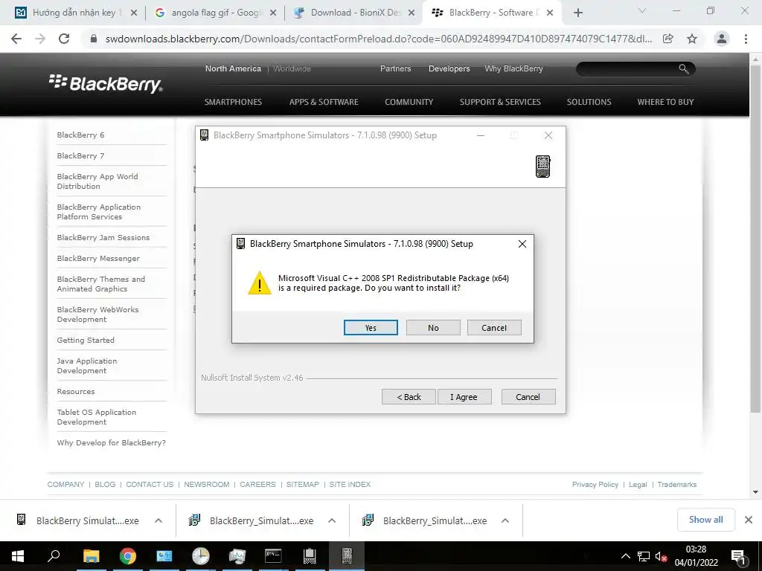Screen dimensions: 762x571
Task: Open Privacy Policy footer link
Action: point(595,485)
